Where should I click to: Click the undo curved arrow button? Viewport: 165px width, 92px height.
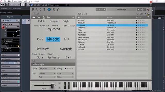(98, 10)
